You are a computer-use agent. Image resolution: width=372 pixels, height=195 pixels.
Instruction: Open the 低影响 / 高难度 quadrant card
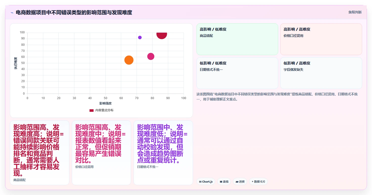(321, 73)
